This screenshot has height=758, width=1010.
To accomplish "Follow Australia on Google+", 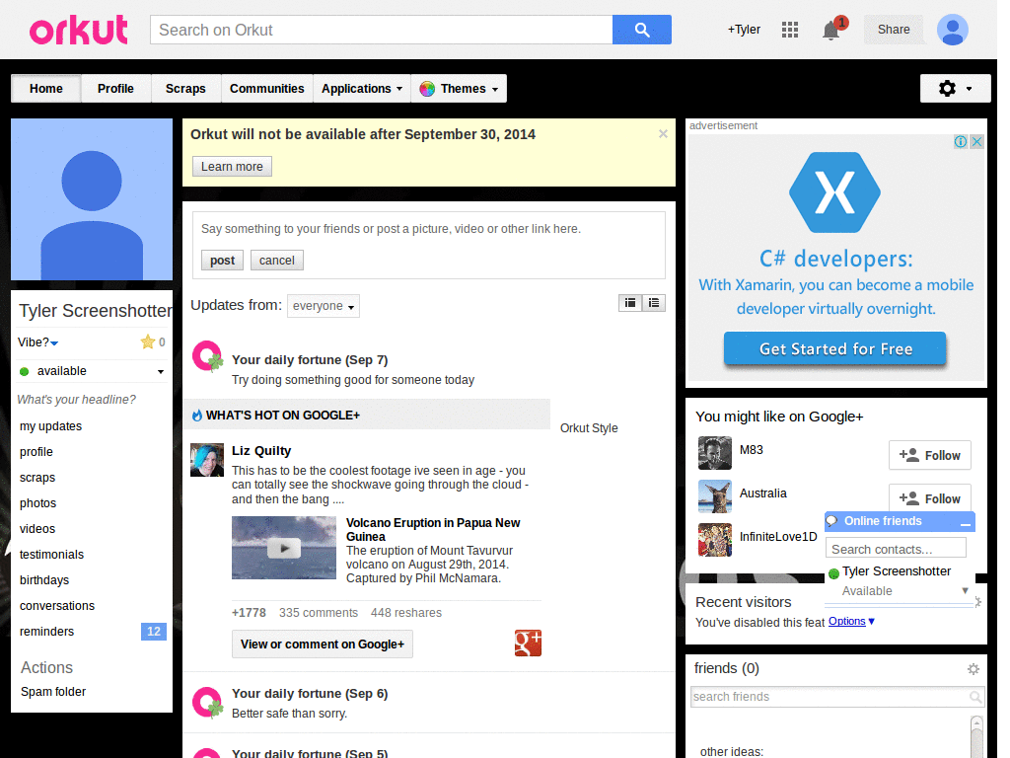I will pos(929,498).
